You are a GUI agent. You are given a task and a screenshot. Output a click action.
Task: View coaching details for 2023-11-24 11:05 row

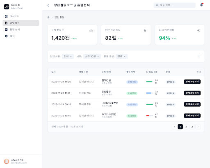[192, 93]
